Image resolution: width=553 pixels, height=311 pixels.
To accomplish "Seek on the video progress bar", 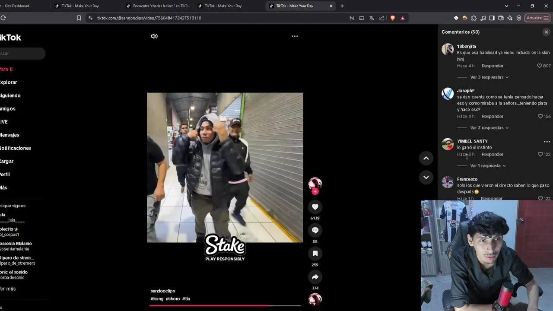I will click(225, 305).
